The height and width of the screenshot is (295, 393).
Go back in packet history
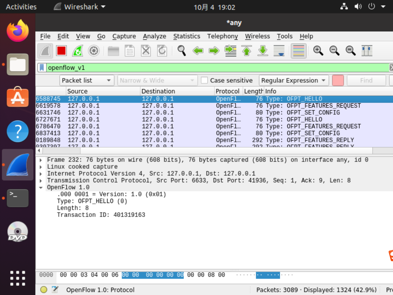[198, 51]
